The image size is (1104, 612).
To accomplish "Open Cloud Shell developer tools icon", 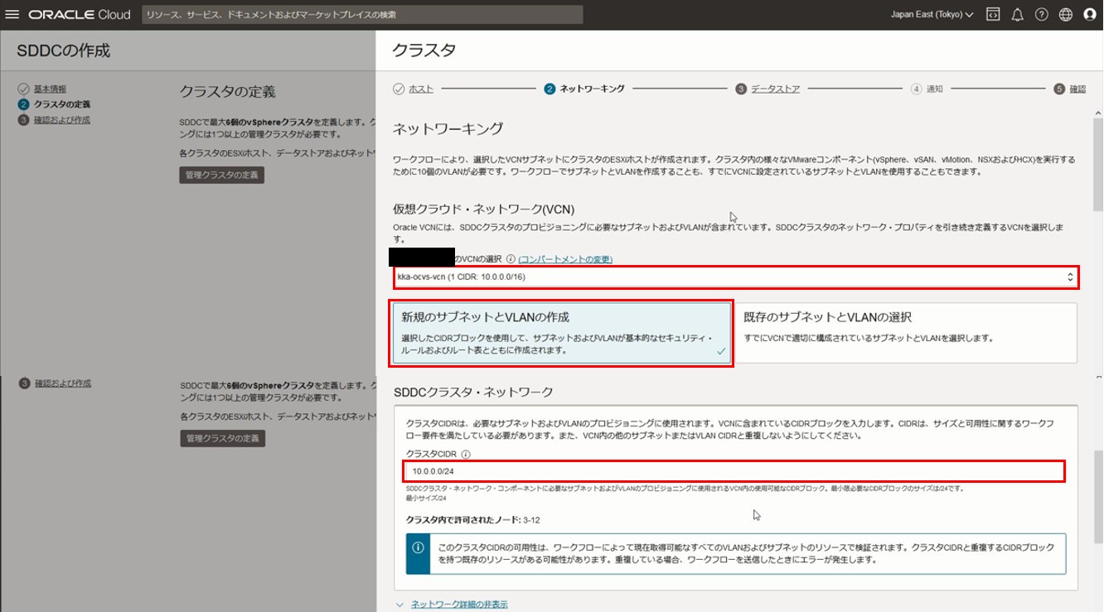I will [993, 15].
